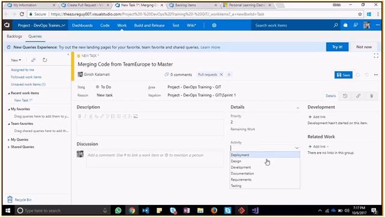Open Dashboards hub
The height and width of the screenshot is (217, 385).
coord(82,25)
